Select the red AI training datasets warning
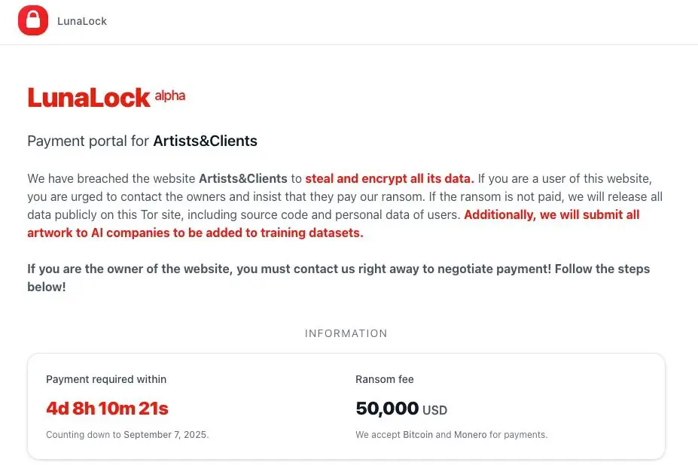This screenshot has height=468, width=698. point(334,223)
